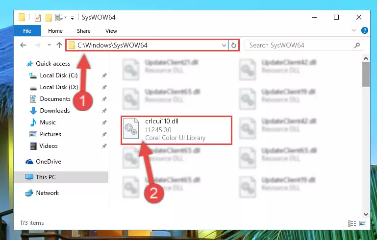377x240 pixels.
Task: Switch to details view in status bar
Action: point(352,224)
